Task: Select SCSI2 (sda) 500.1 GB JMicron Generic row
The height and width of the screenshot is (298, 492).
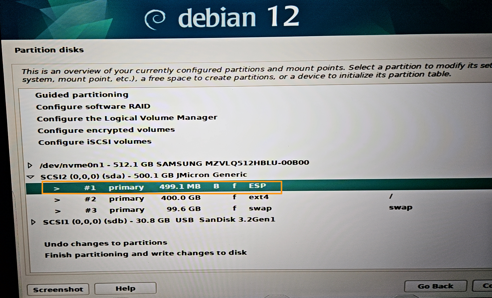Action: click(x=144, y=176)
